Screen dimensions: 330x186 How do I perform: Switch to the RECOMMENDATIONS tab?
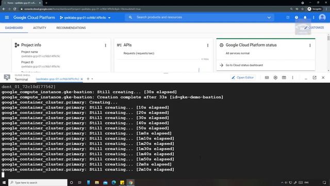pyautogui.click(x=71, y=28)
